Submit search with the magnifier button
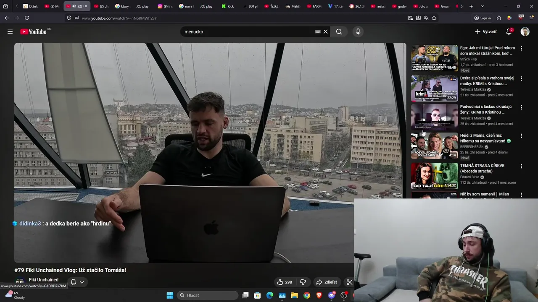The image size is (538, 302). coord(339,31)
